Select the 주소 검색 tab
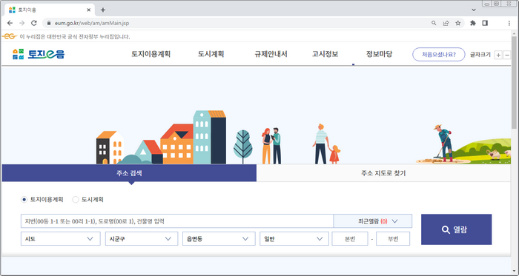This screenshot has height=276, width=519. (129, 173)
